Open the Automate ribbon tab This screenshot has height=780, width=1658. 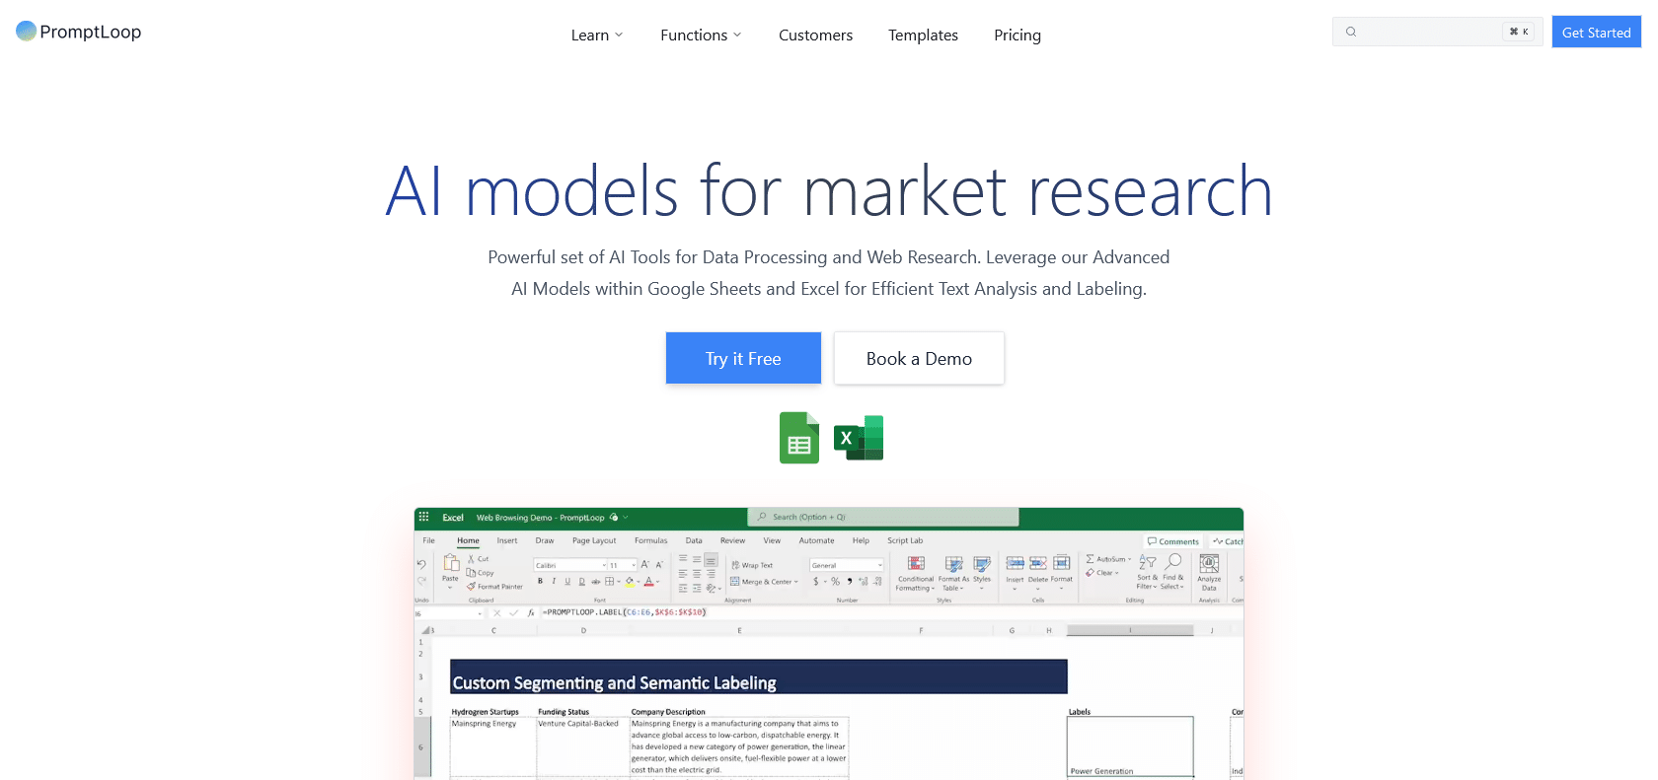(816, 540)
